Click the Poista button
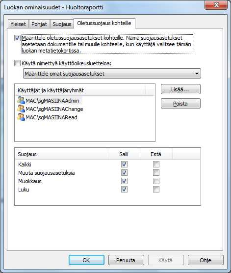Viewport: 231px width, 273px height. coord(180,104)
